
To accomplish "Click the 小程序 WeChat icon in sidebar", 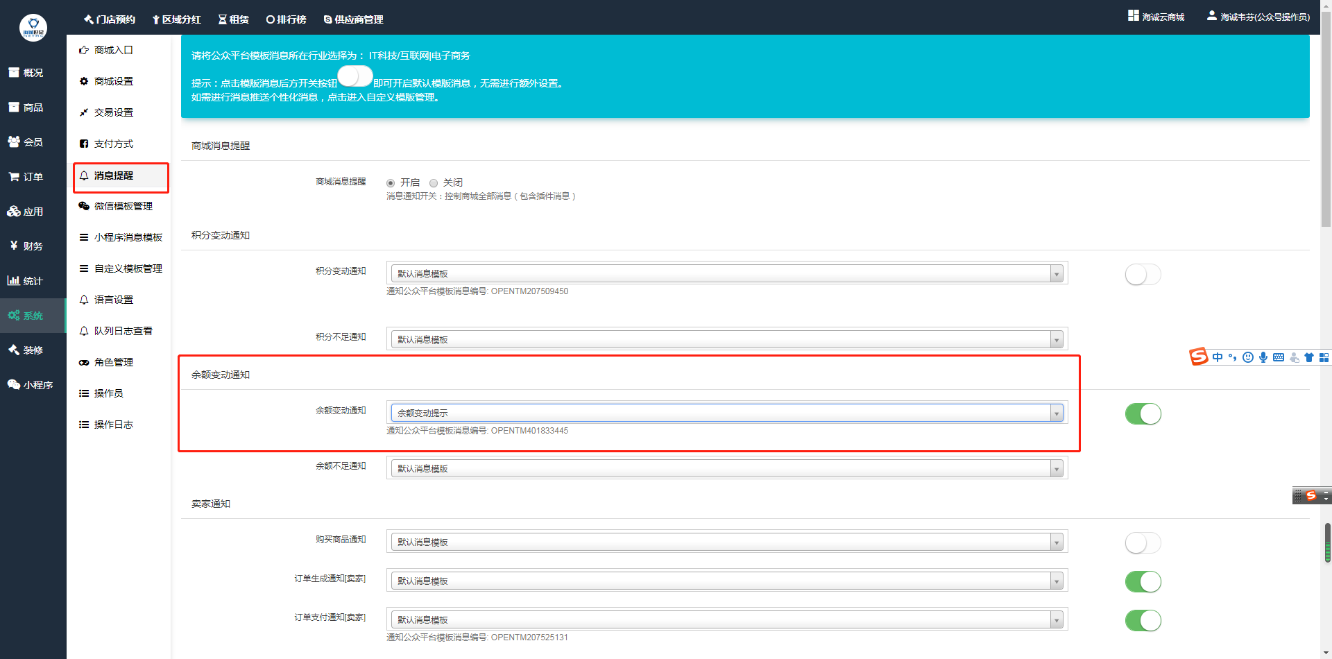I will [x=14, y=384].
